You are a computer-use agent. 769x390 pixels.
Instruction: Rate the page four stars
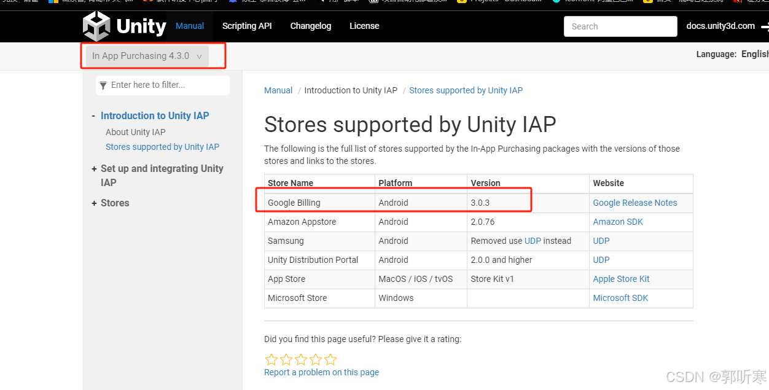click(x=316, y=359)
